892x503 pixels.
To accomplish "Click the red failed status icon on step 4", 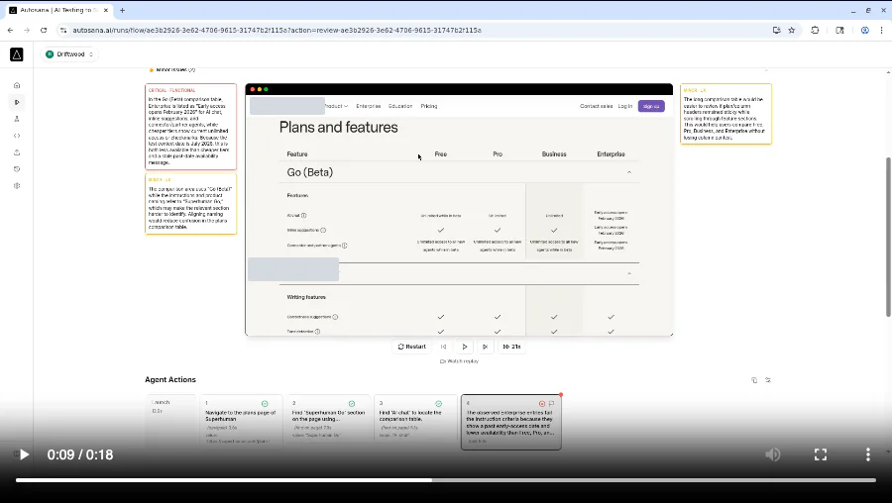I will pyautogui.click(x=541, y=404).
